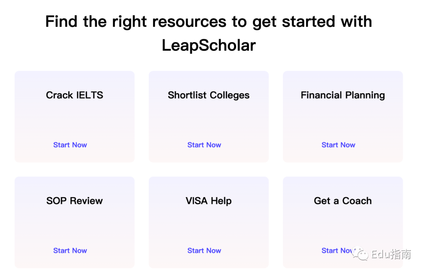The width and height of the screenshot is (425, 273).
Task: Choose the SOP Review card title
Action: point(74,201)
